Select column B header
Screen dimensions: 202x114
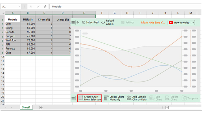click(28, 13)
